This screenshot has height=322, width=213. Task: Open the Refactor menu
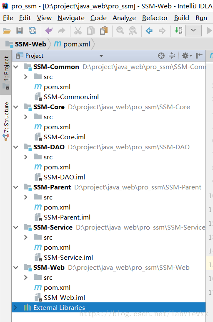coord(155,18)
